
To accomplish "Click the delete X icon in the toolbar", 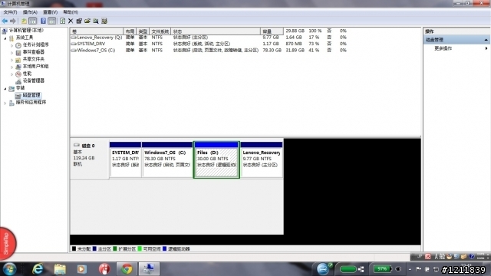I will [71, 21].
